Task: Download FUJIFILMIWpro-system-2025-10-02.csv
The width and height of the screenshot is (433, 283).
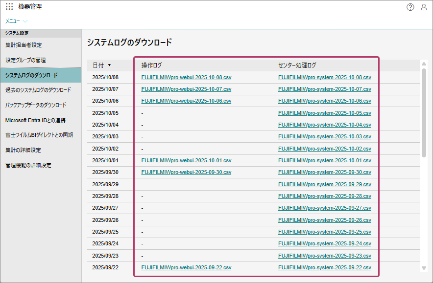Action: pos(324,149)
